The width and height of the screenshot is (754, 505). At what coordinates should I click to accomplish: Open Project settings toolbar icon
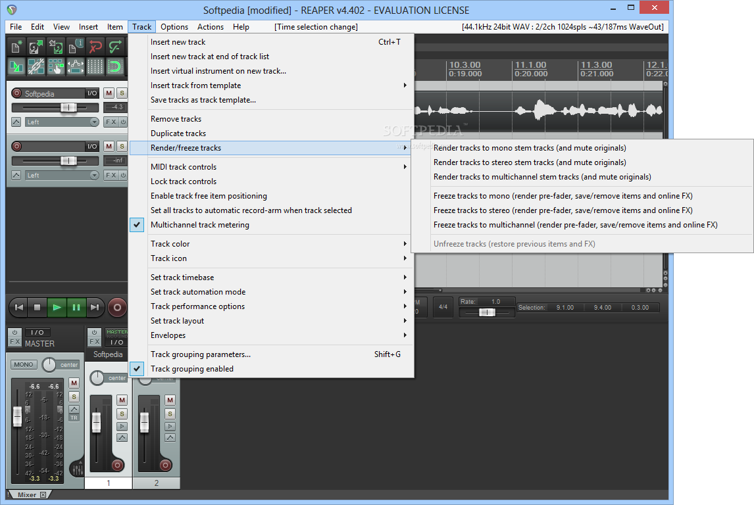coord(76,47)
